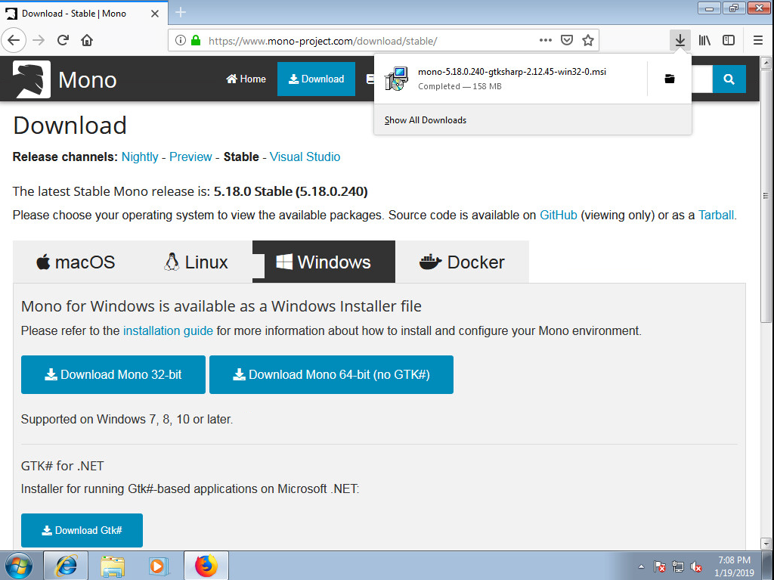Open the Windows Start orb

pos(18,566)
